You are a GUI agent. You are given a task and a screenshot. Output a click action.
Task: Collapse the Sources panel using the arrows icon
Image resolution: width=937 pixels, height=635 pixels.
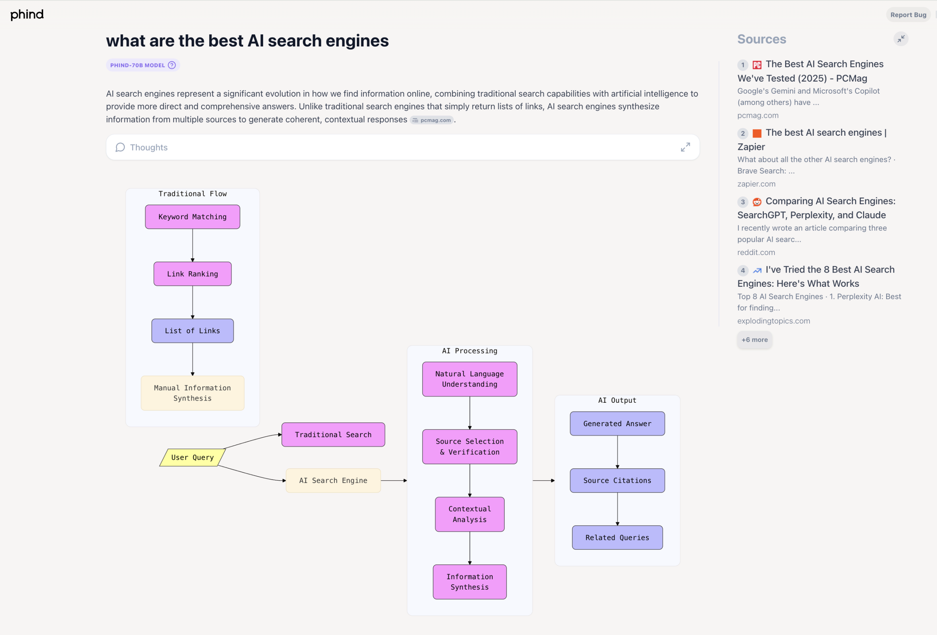pos(901,39)
